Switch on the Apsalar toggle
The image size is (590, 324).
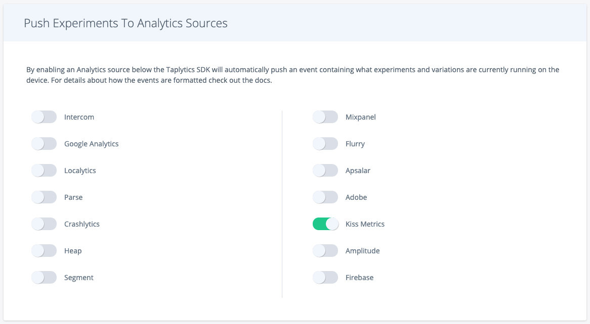click(325, 171)
